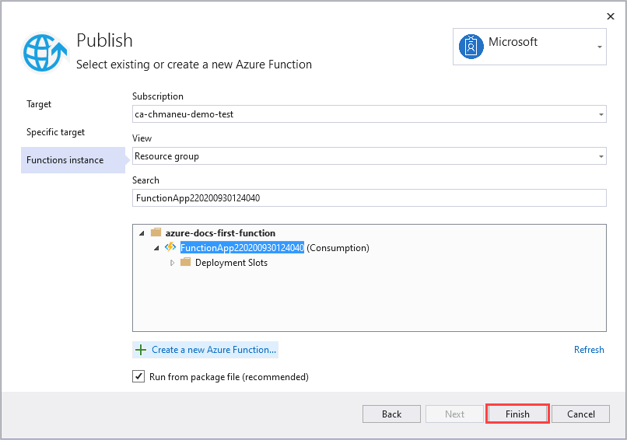Select FunctionApp220200930124040 in the tree
627x440 pixels.
pyautogui.click(x=242, y=248)
